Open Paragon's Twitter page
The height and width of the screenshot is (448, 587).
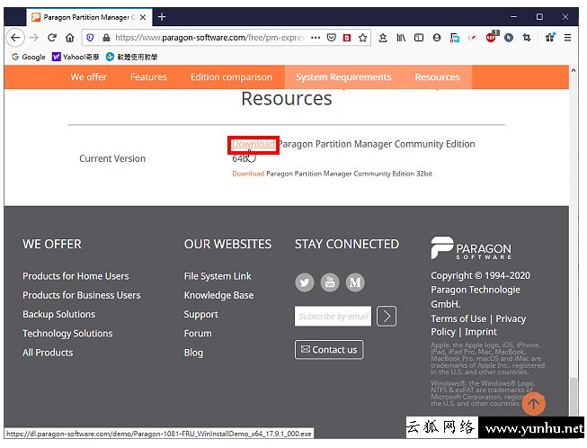point(305,282)
